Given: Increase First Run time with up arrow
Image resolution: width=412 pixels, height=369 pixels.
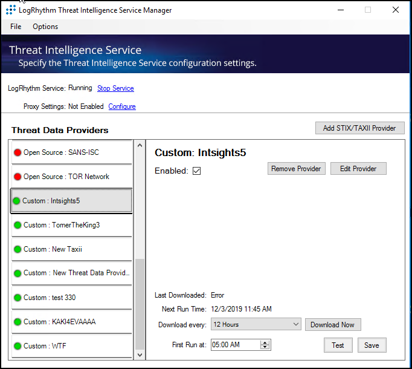Looking at the screenshot, I should (265, 342).
